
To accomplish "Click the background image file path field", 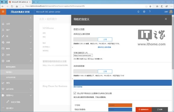I will [x=86, y=71].
